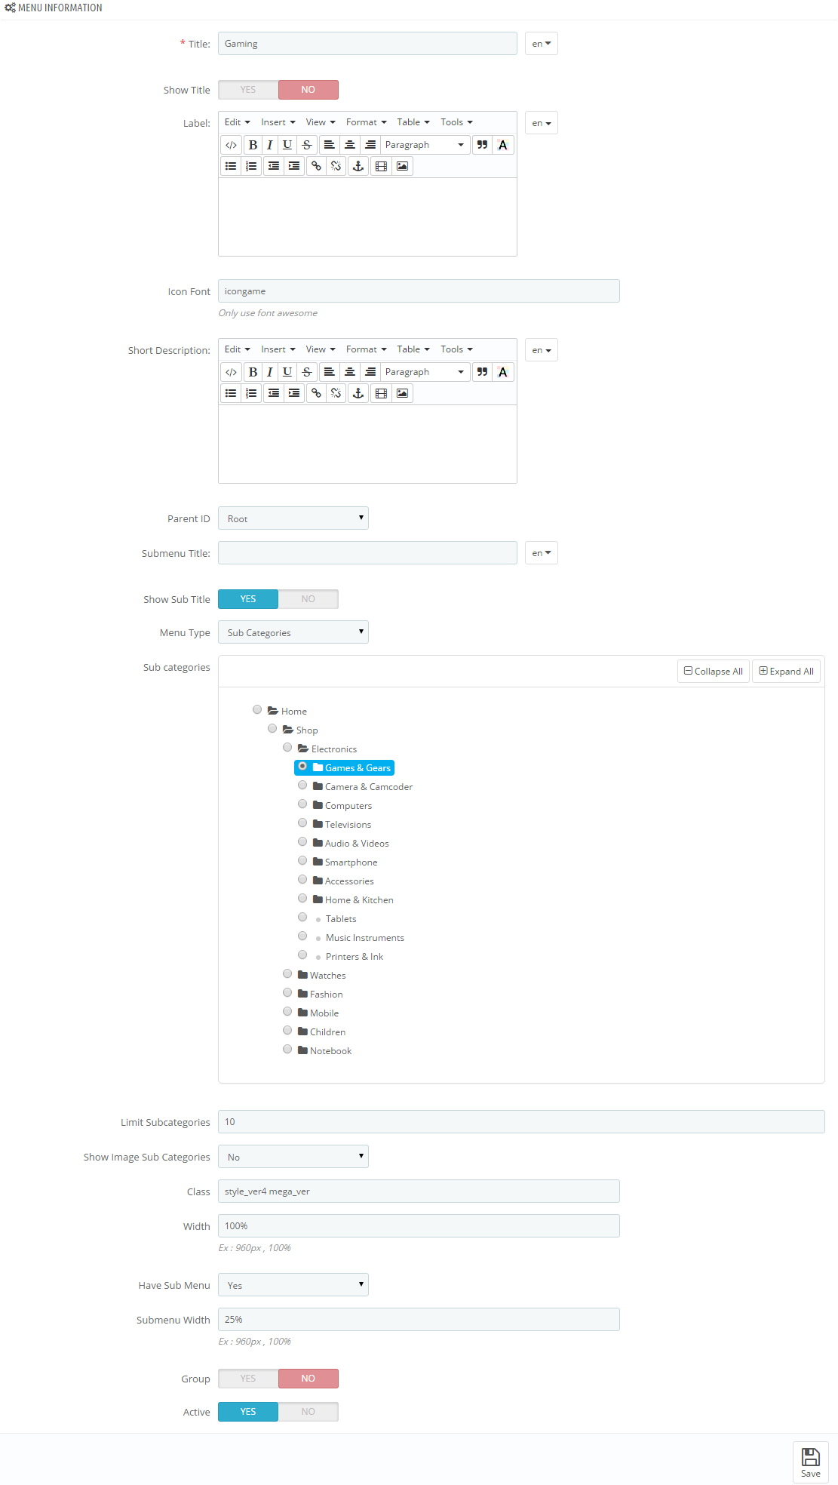Open Paragraph format dropdown in Label editor

(425, 145)
